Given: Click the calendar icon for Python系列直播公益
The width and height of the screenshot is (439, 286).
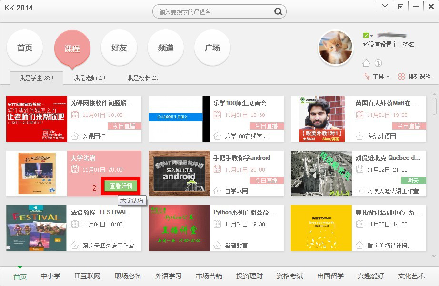Looking at the screenshot, I should 217,224.
